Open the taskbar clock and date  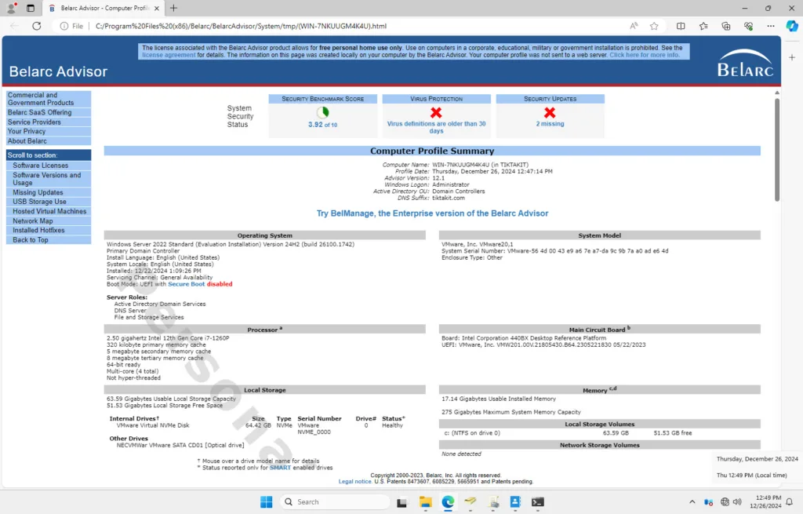pyautogui.click(x=766, y=501)
